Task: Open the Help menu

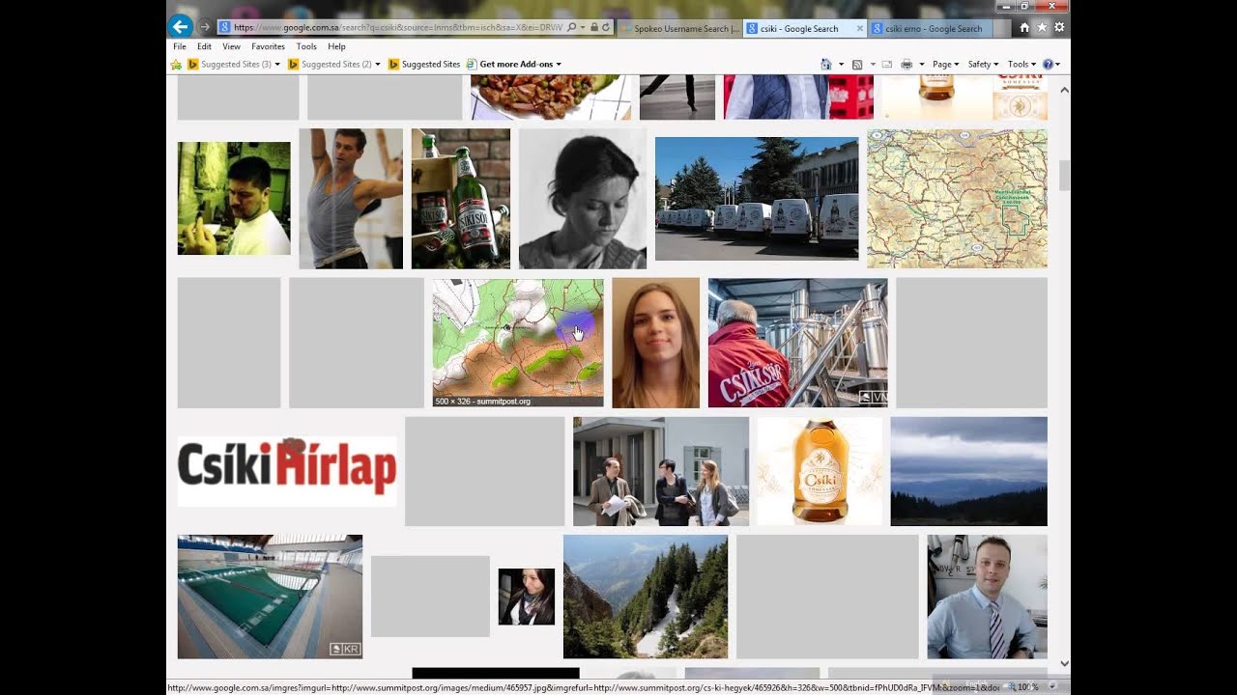Action: (336, 46)
